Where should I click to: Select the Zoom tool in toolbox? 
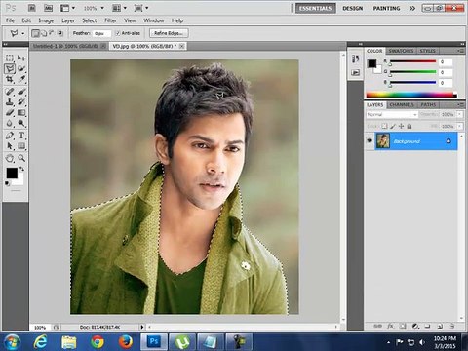[21, 158]
